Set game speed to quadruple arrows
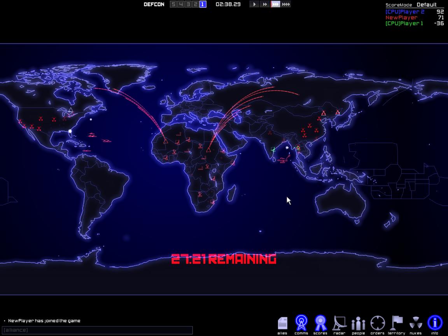Screen dimensions: 448x336 click(286, 4)
